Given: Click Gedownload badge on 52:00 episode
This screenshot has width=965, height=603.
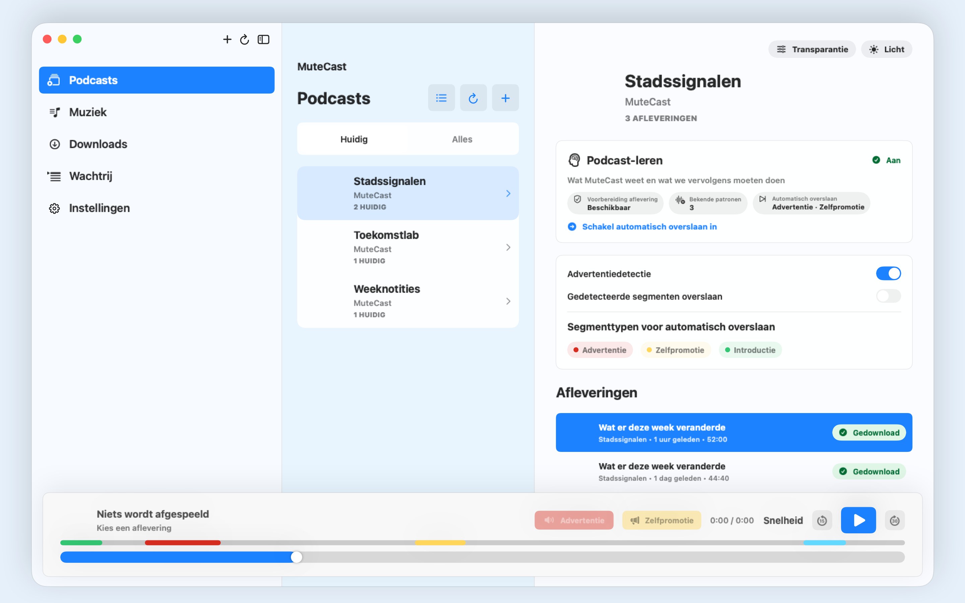Looking at the screenshot, I should pos(868,432).
